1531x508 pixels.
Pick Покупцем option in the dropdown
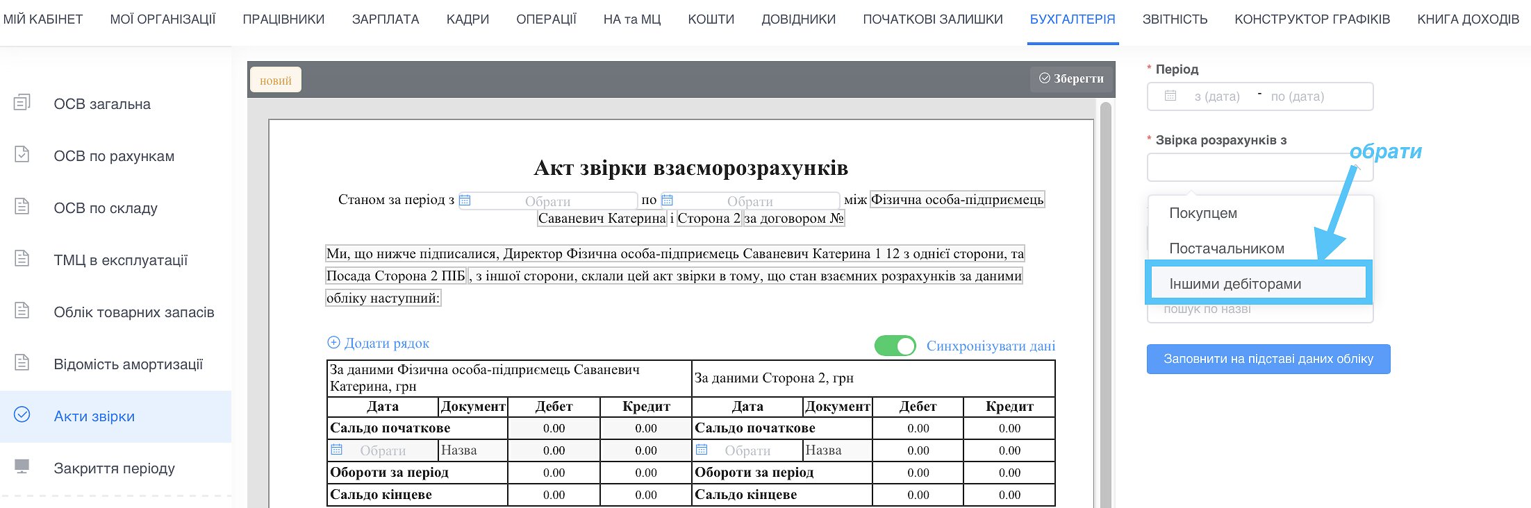point(1203,213)
